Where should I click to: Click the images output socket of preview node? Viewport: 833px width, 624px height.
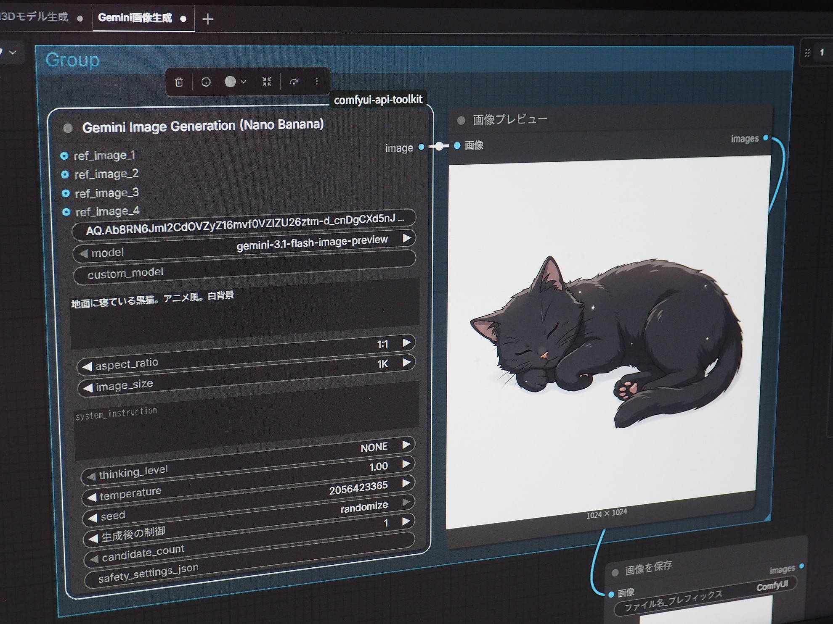(766, 137)
